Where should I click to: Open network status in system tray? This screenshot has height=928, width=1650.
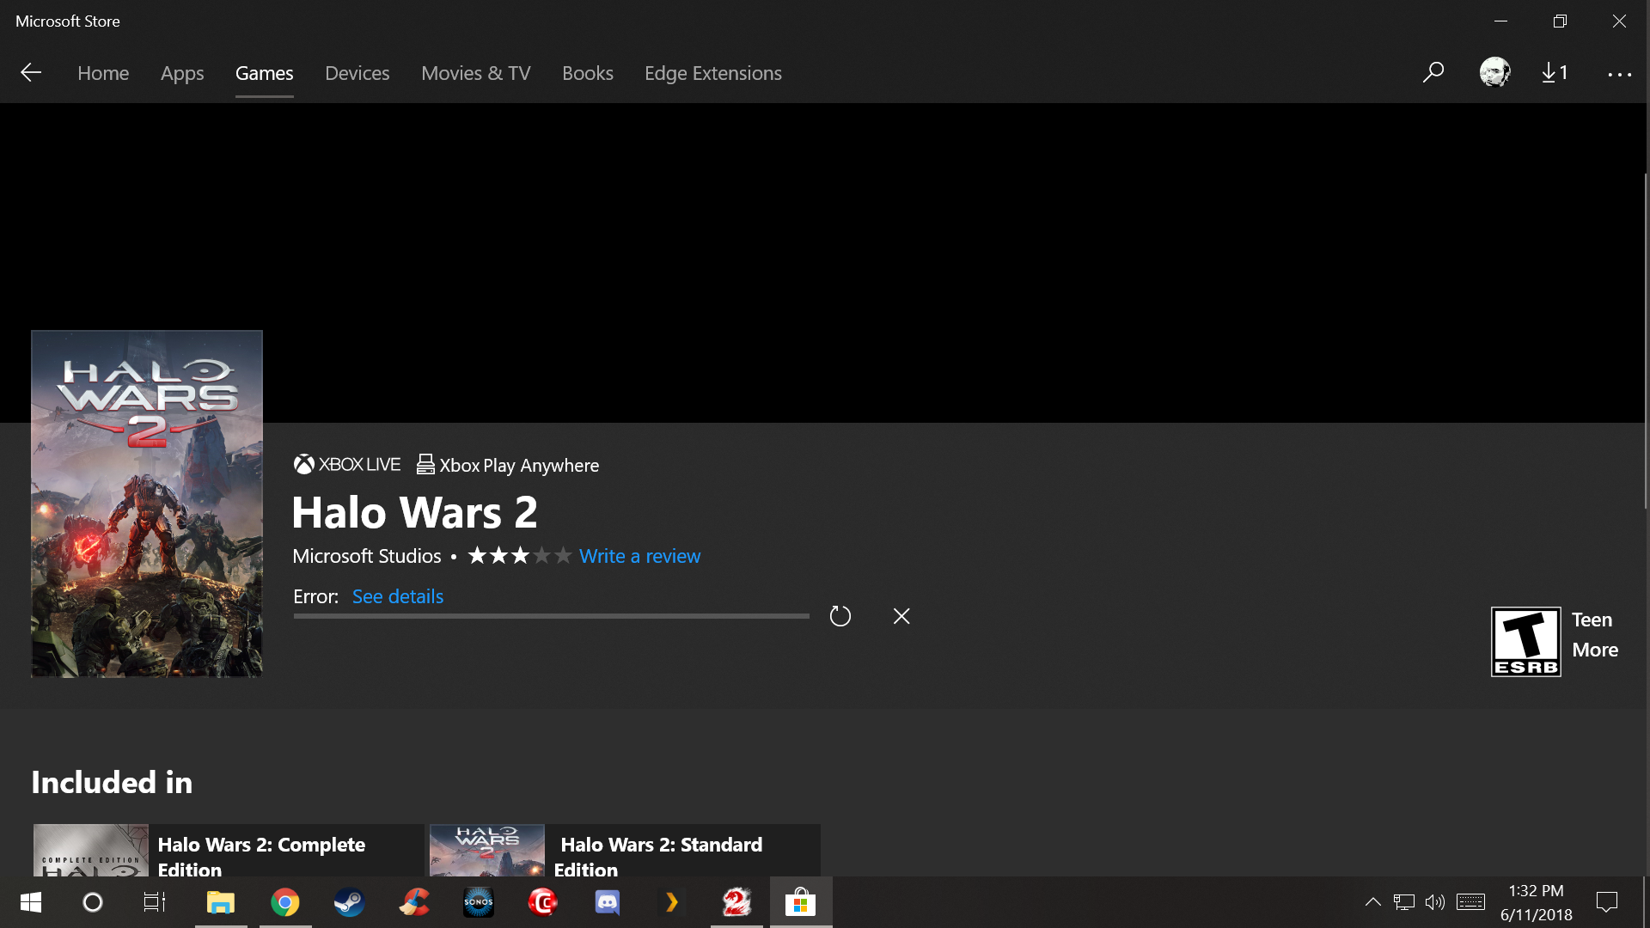[x=1403, y=902]
